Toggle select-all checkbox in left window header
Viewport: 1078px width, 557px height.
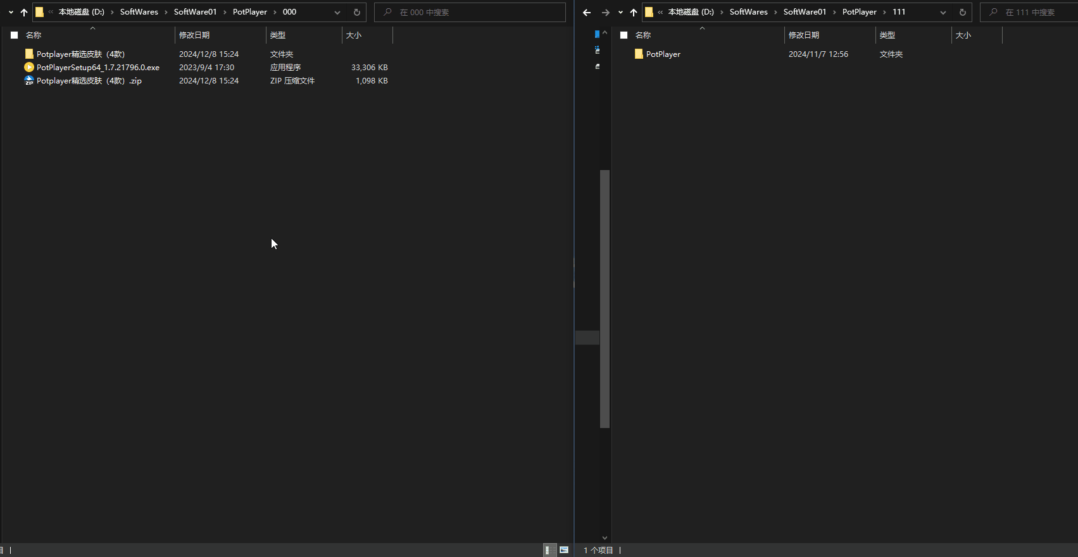pos(14,35)
